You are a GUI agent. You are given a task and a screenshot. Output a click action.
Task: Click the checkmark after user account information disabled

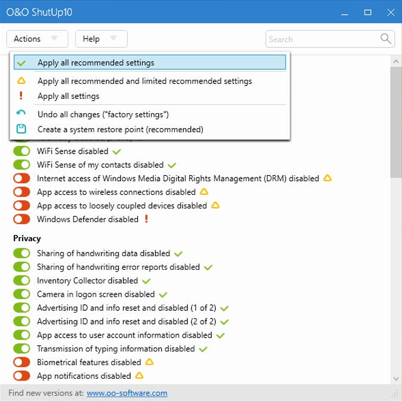(x=220, y=336)
